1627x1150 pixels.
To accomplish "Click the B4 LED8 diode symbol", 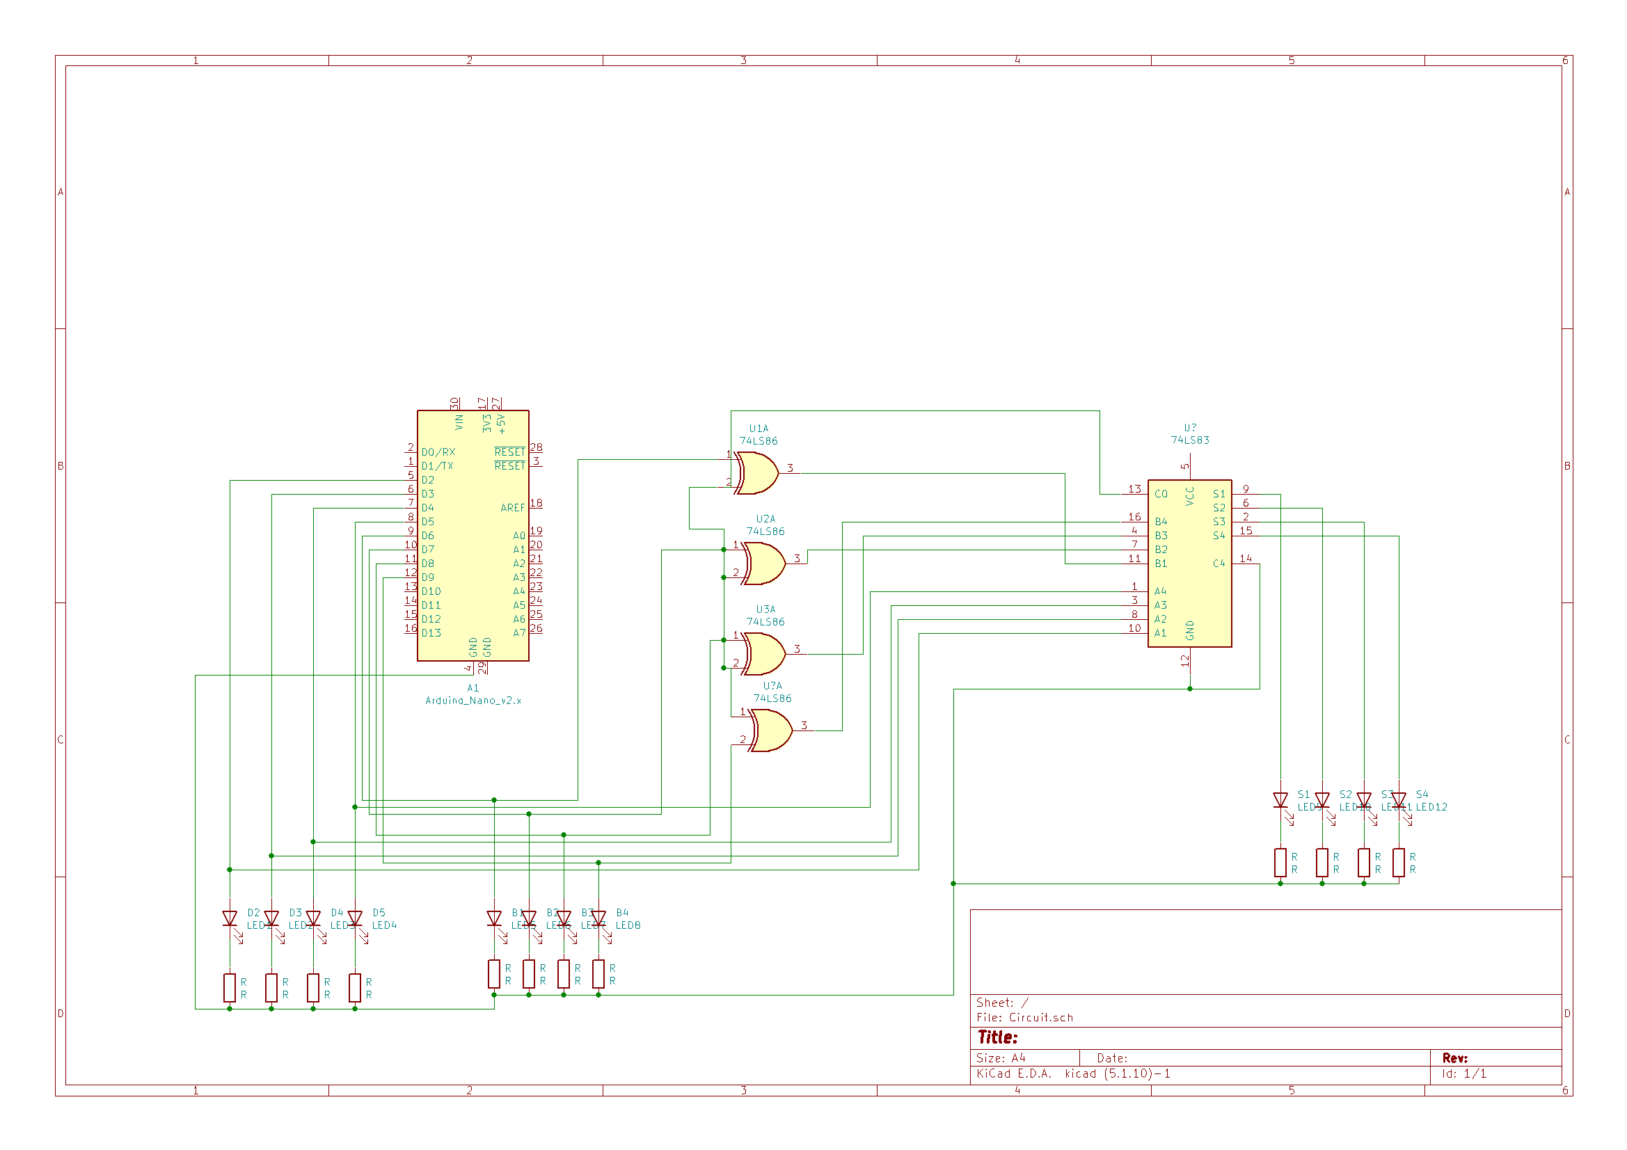I will tap(598, 919).
